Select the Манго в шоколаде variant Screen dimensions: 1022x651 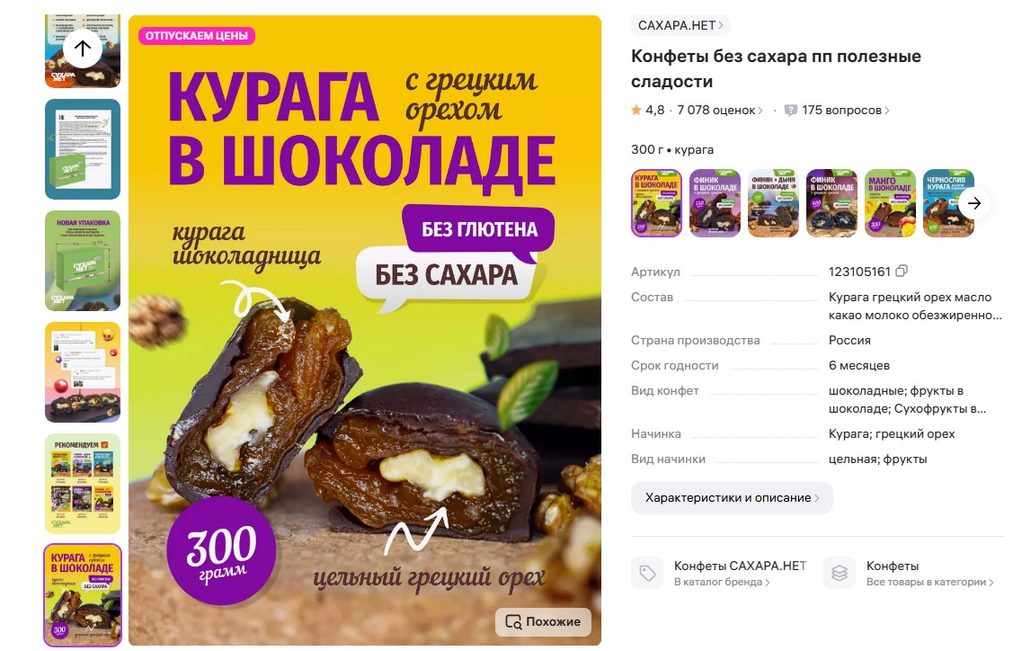click(x=890, y=203)
